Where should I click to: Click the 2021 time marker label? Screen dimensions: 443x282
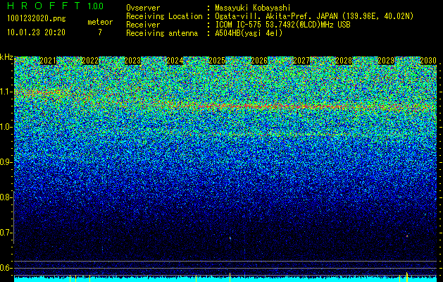[x=48, y=61]
